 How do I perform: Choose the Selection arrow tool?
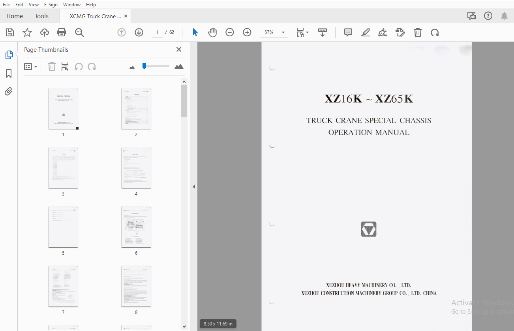[195, 32]
